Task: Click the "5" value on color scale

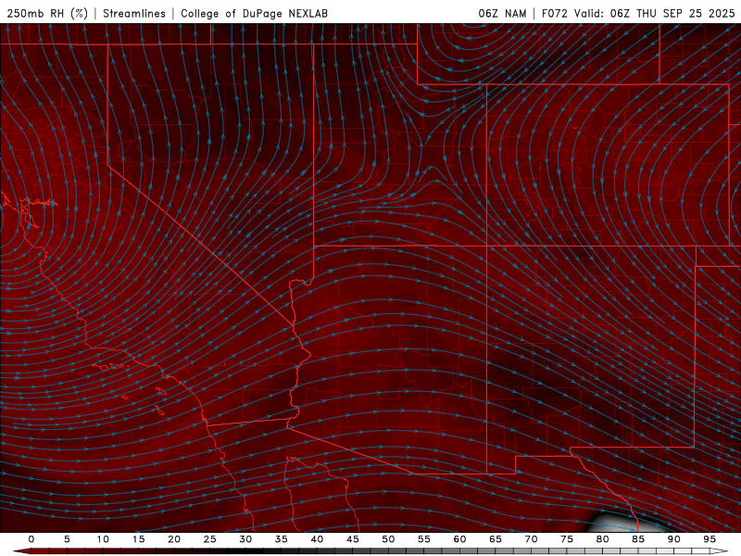Action: [x=67, y=539]
